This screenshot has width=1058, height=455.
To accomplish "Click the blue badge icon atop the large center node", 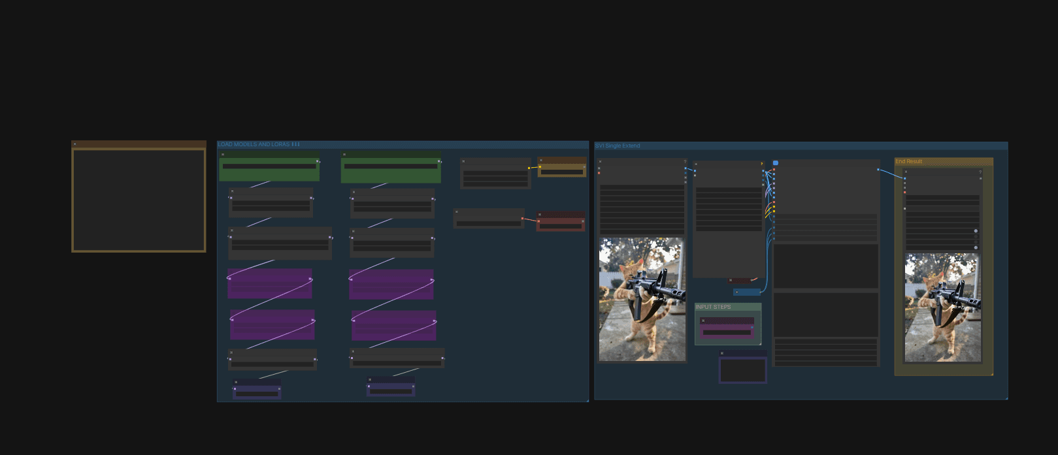I will [776, 163].
